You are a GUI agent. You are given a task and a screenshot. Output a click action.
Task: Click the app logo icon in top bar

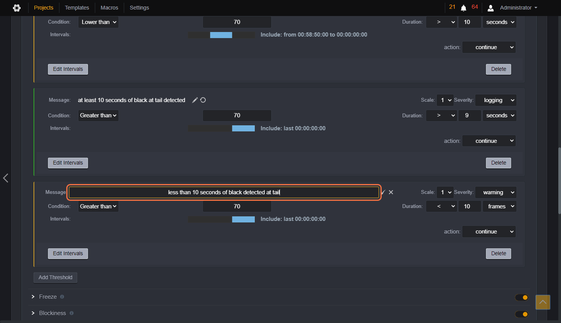point(17,8)
